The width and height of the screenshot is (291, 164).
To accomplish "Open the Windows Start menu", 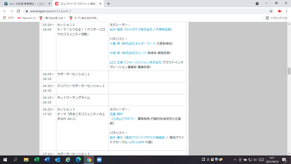I will pyautogui.click(x=5, y=160).
